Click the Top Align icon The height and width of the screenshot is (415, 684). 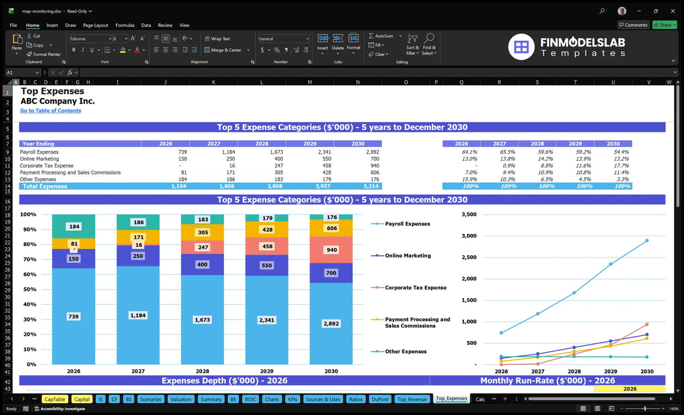tap(156, 39)
